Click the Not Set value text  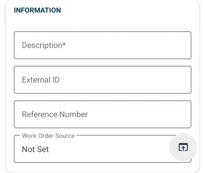[x=35, y=149]
